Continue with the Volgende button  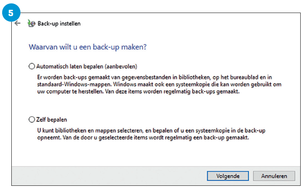[228, 176]
